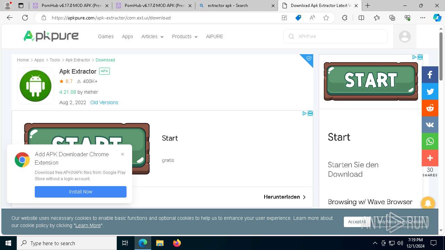Share page on WhatsApp

tap(430, 141)
